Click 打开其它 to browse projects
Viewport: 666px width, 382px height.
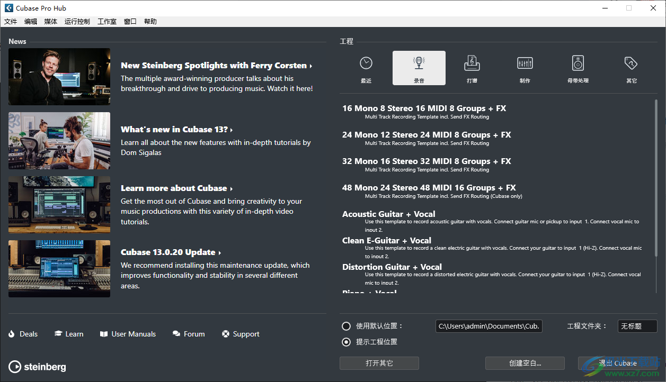click(379, 363)
